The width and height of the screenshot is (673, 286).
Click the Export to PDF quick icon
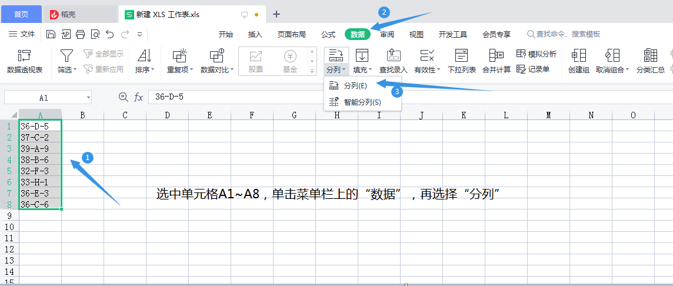point(66,34)
